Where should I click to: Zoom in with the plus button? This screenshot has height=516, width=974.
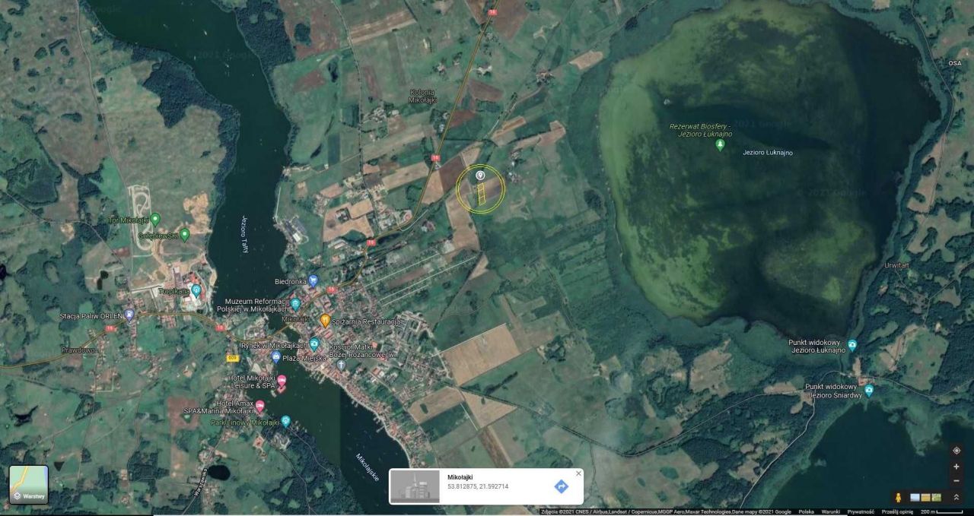956,467
